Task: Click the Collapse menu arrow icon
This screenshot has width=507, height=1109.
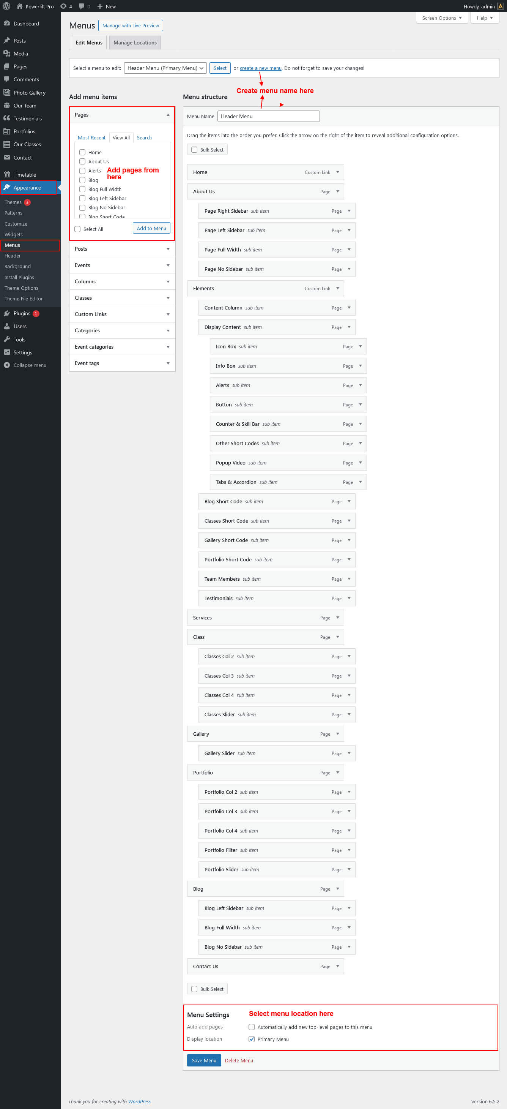Action: (6, 365)
